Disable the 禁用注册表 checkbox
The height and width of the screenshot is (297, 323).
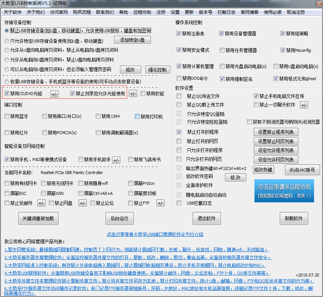point(178,33)
